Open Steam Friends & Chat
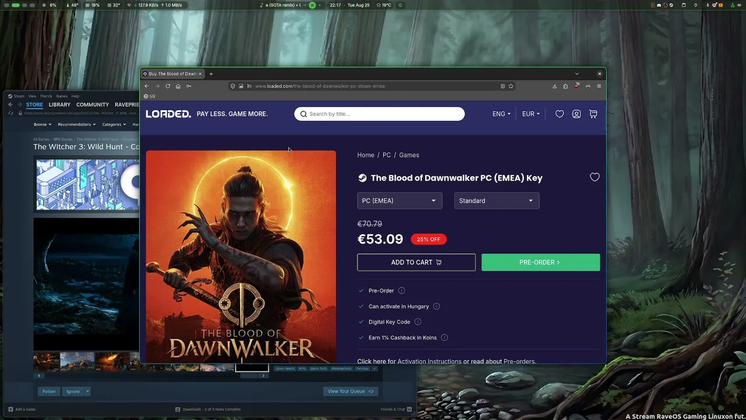 [396, 409]
